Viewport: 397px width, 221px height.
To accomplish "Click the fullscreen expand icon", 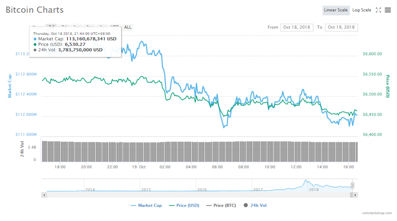I will coord(378,10).
